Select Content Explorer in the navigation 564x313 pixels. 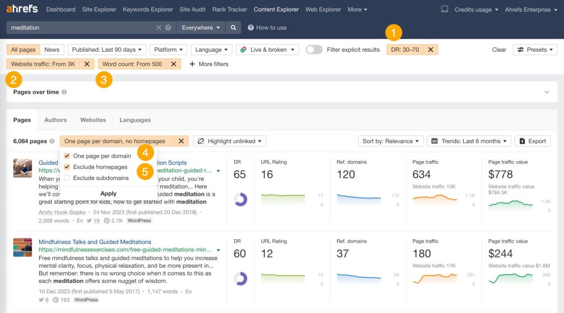pos(276,9)
